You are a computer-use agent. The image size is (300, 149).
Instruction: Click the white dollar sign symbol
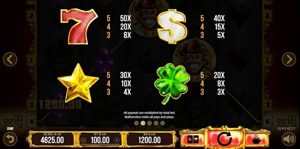[x=172, y=27]
